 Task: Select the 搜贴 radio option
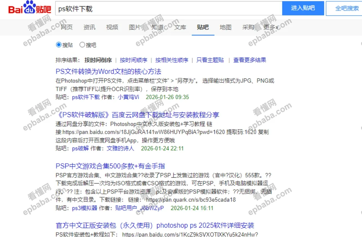coord(59,44)
